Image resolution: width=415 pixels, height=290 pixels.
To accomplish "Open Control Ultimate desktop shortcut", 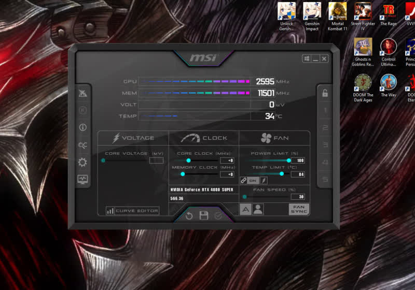I will tap(389, 52).
